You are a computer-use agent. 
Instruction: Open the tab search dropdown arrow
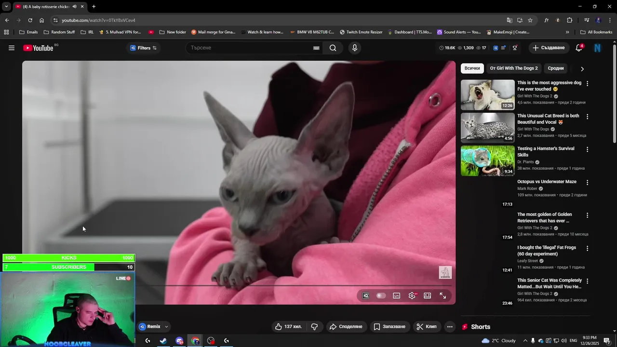tap(6, 7)
